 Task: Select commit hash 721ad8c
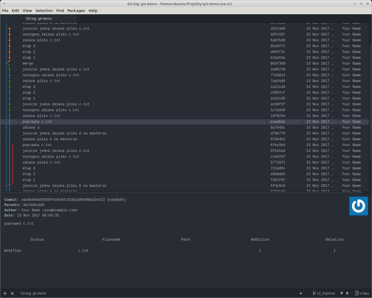(278, 168)
